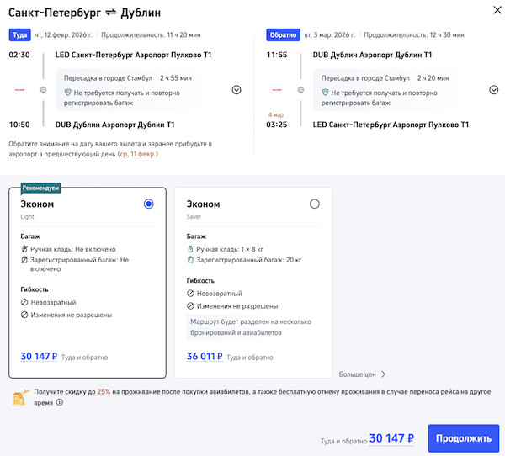This screenshot has height=456, width=505.
Task: Click the Продолжить button
Action: [x=463, y=438]
